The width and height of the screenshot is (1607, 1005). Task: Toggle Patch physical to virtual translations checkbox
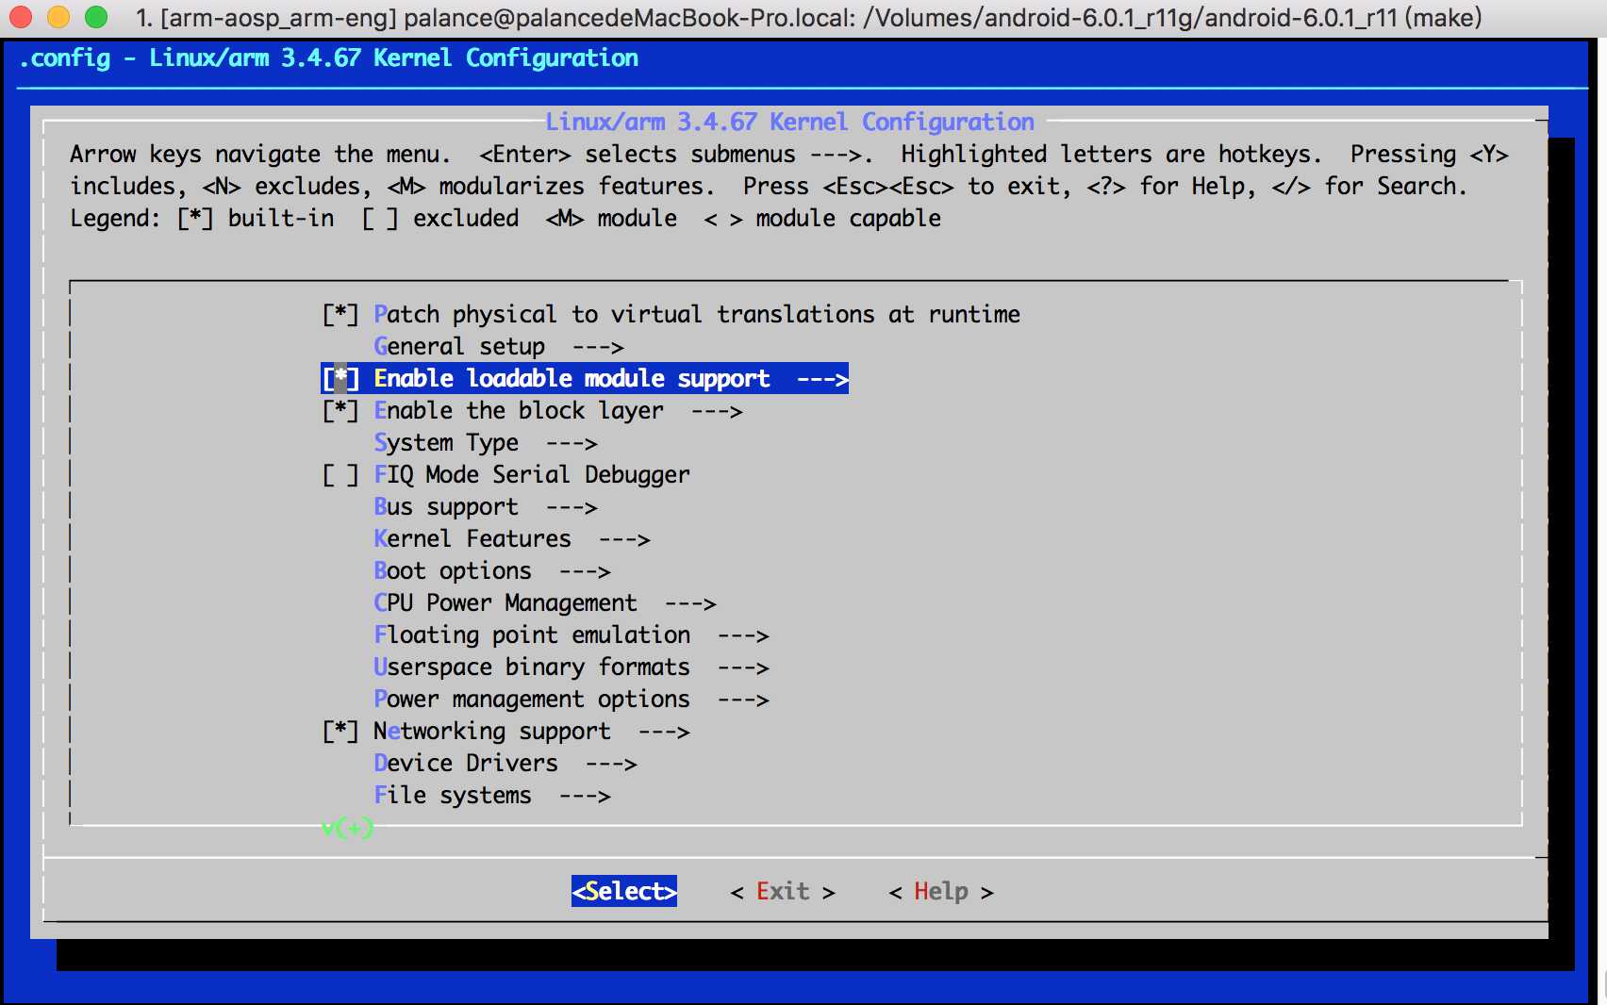[x=340, y=314]
